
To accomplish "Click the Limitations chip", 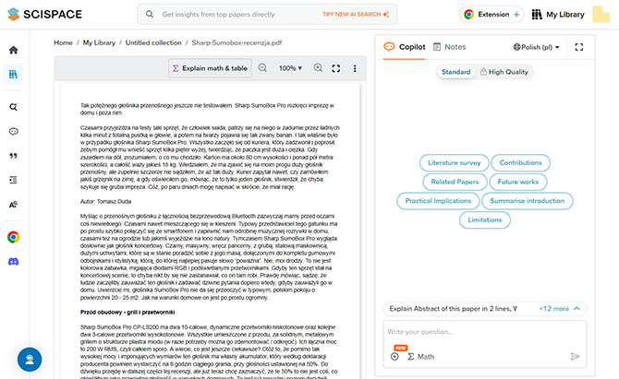I will 485,219.
